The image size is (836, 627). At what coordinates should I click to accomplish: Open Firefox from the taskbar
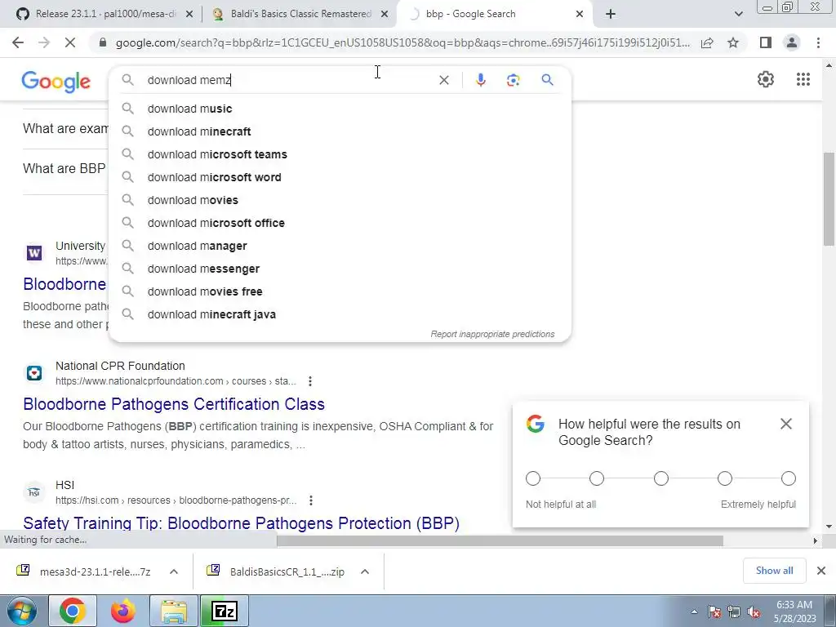(x=122, y=611)
